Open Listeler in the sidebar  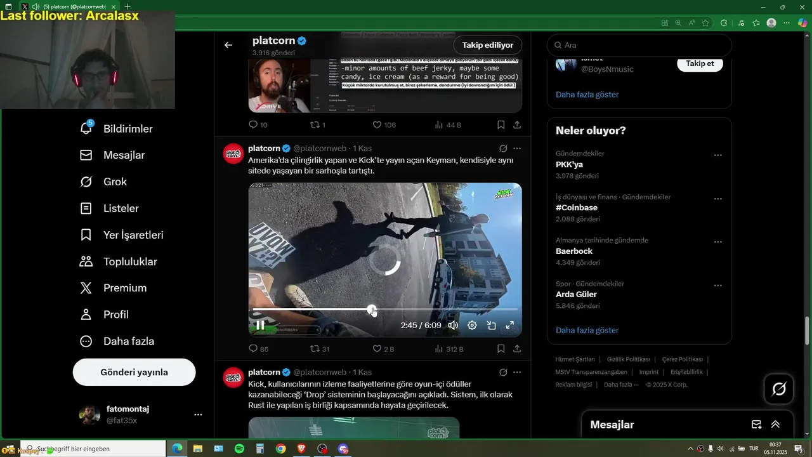pyautogui.click(x=109, y=208)
